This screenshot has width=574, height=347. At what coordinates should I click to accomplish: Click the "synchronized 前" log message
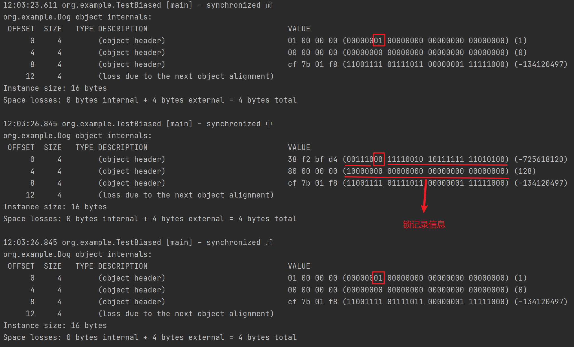coord(239,5)
